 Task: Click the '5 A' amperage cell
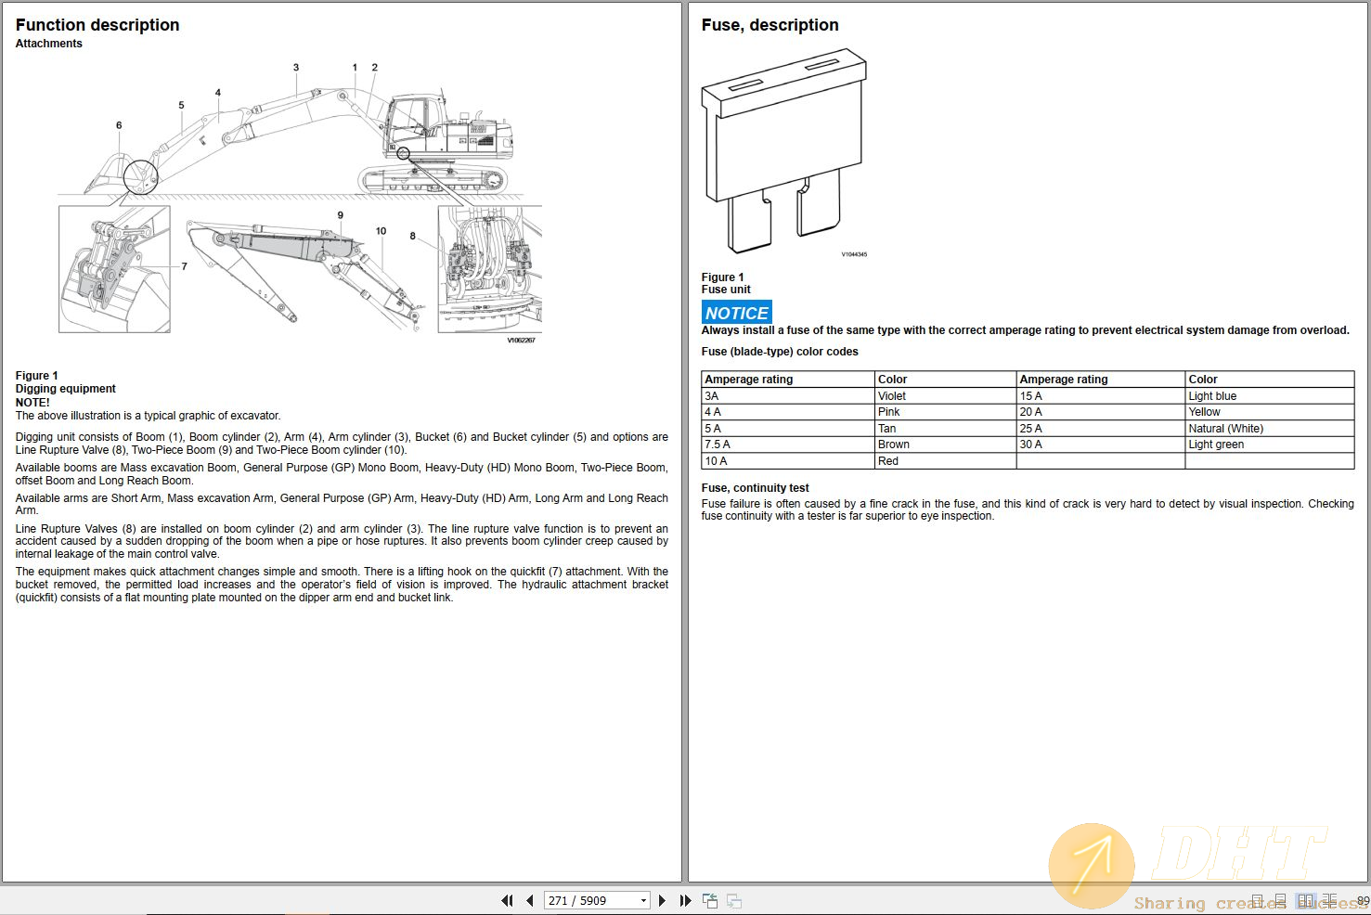(788, 429)
